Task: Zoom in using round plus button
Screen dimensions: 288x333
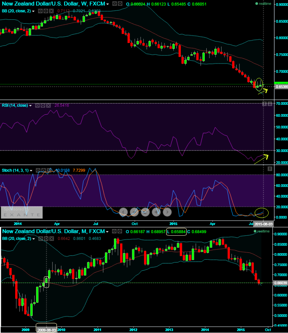Action: click(156, 212)
